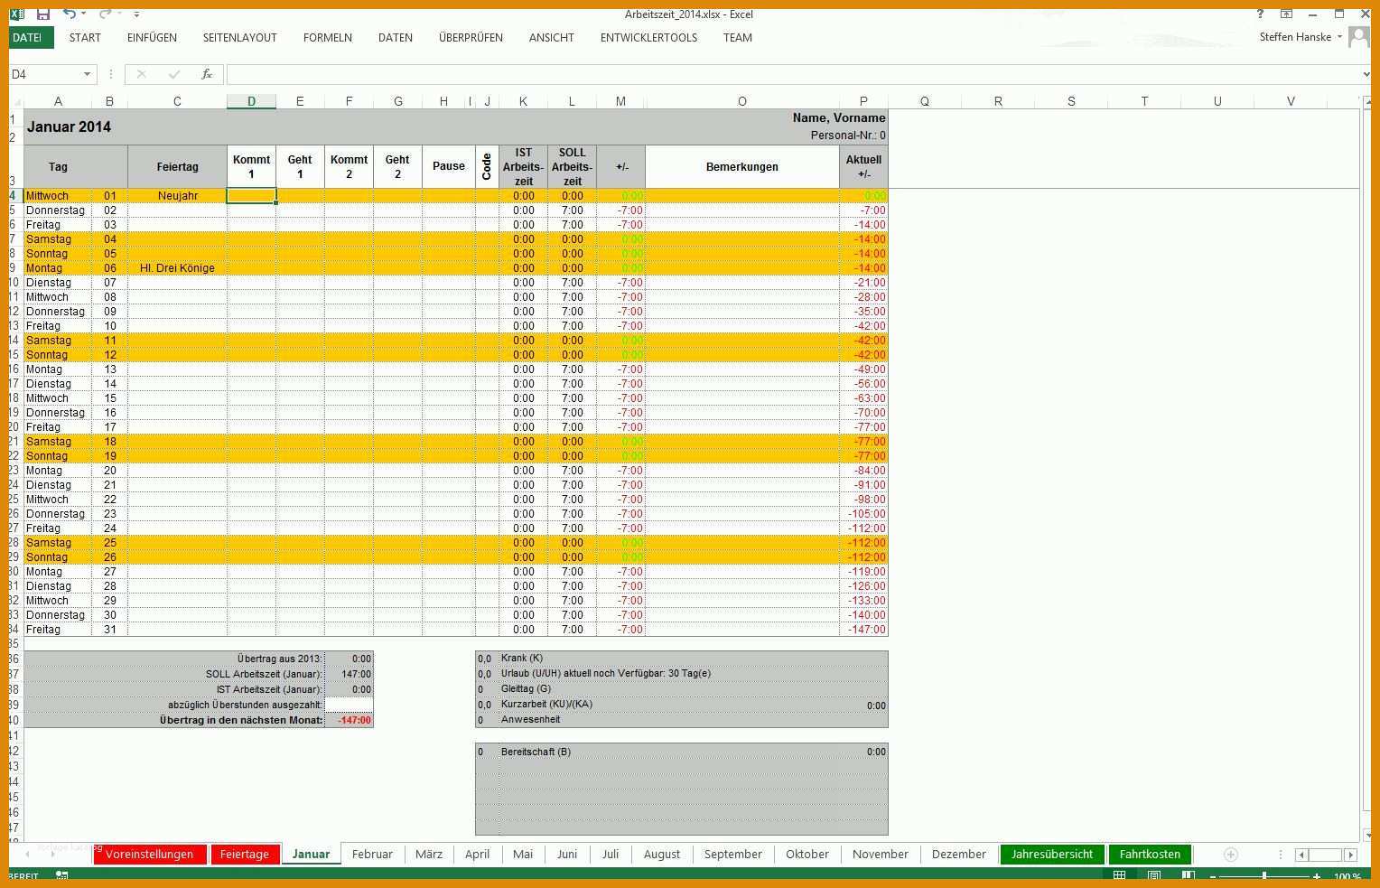Screen dimensions: 1380x888
Task: Click into the formula bar
Action: (x=793, y=74)
